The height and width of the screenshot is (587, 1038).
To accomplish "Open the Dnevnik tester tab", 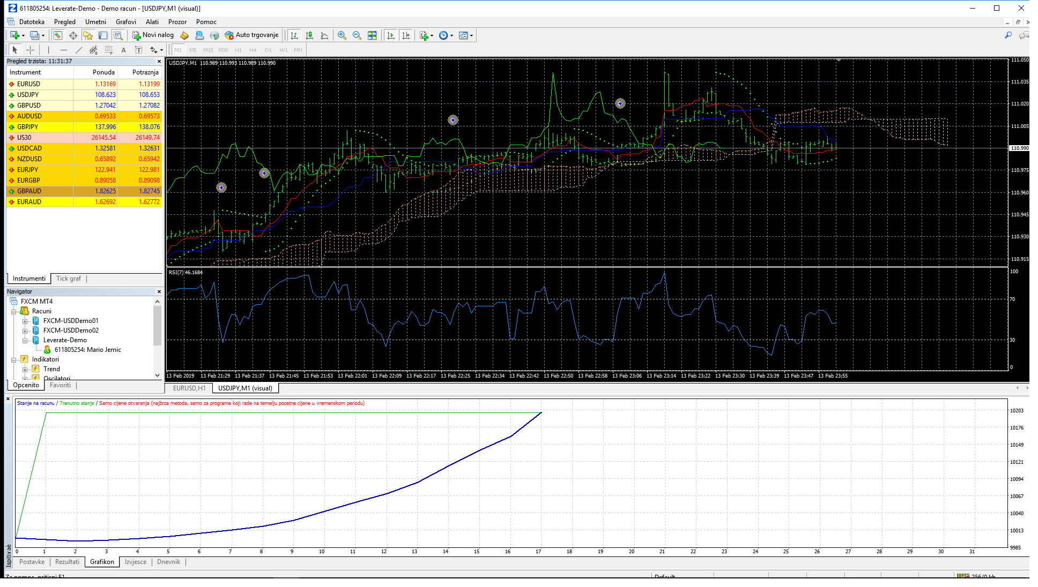I will coord(168,562).
